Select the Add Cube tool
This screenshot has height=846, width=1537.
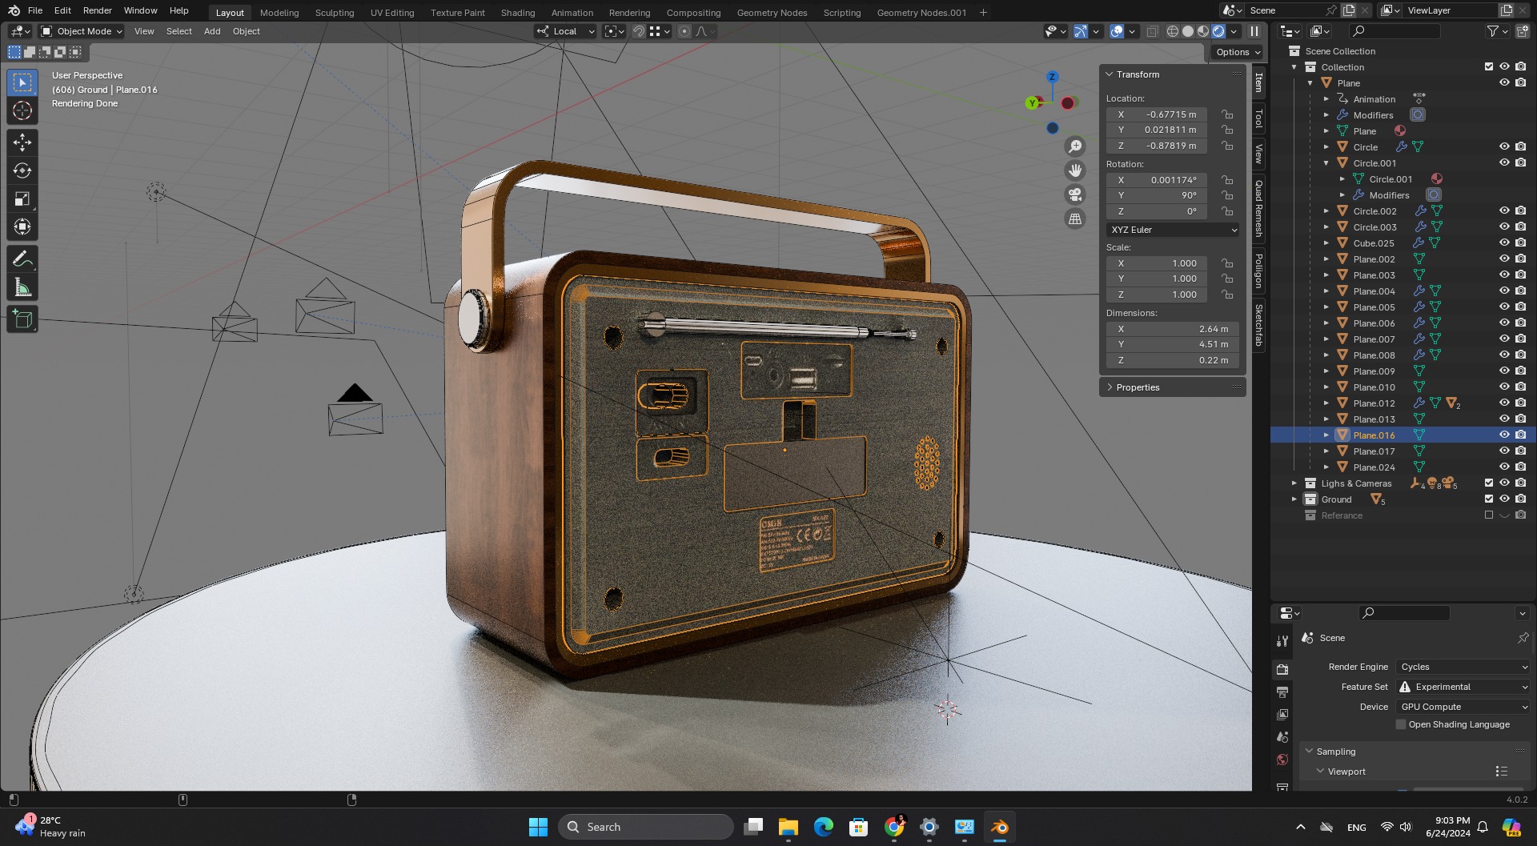point(22,319)
